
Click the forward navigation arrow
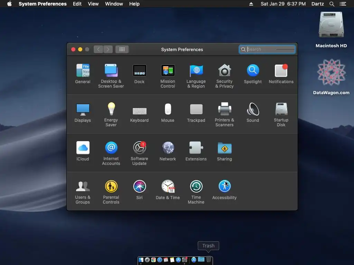pyautogui.click(x=108, y=49)
